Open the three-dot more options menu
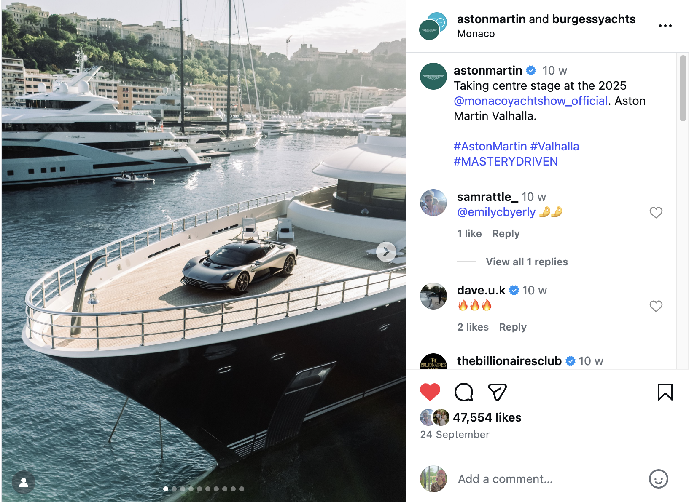Image resolution: width=689 pixels, height=502 pixels. click(665, 26)
